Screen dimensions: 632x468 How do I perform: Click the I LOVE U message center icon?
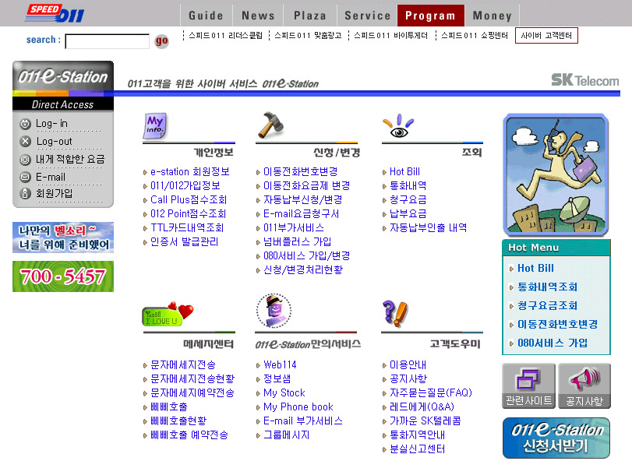[x=168, y=314]
